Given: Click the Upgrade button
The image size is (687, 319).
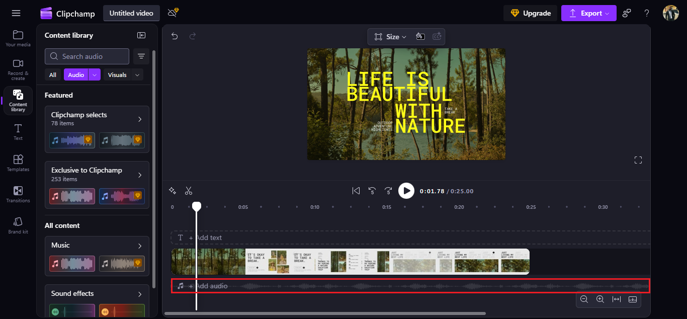Looking at the screenshot, I should coord(531,13).
